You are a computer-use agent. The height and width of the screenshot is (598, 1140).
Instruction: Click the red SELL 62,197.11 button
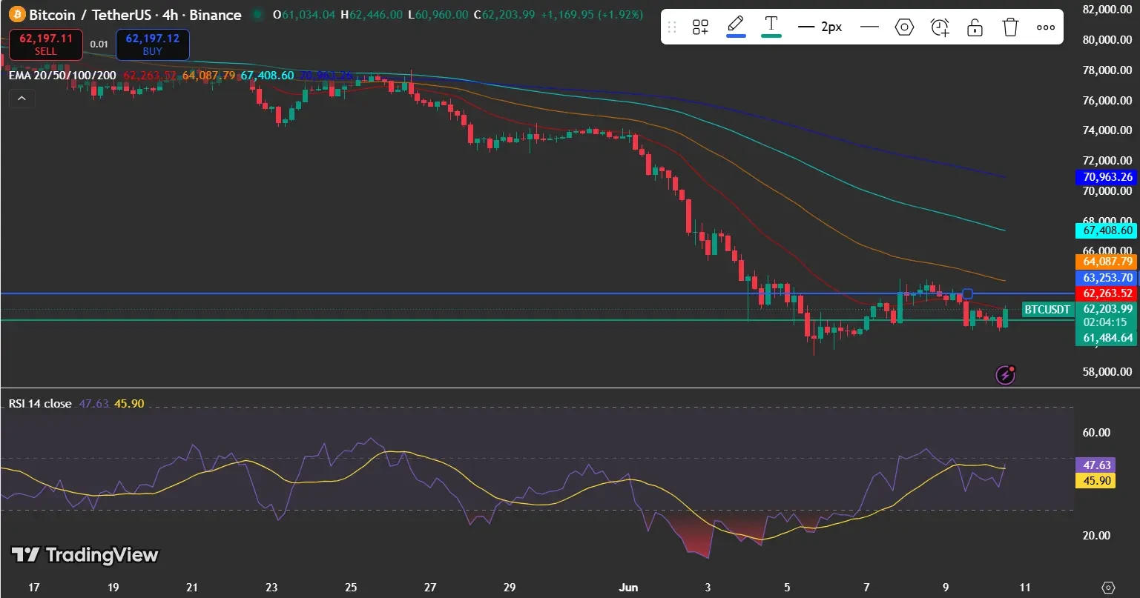pyautogui.click(x=46, y=44)
